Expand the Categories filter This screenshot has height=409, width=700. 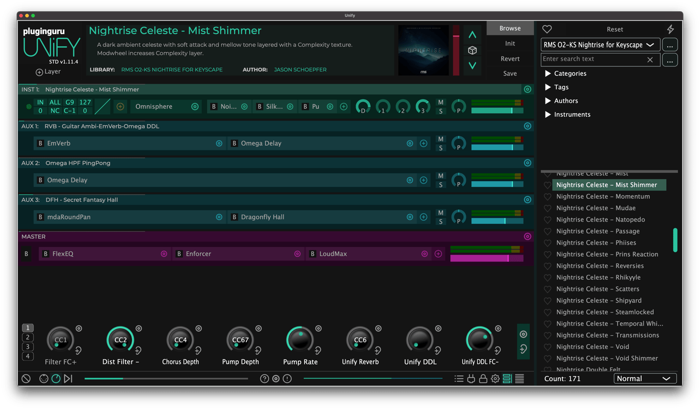pos(548,74)
